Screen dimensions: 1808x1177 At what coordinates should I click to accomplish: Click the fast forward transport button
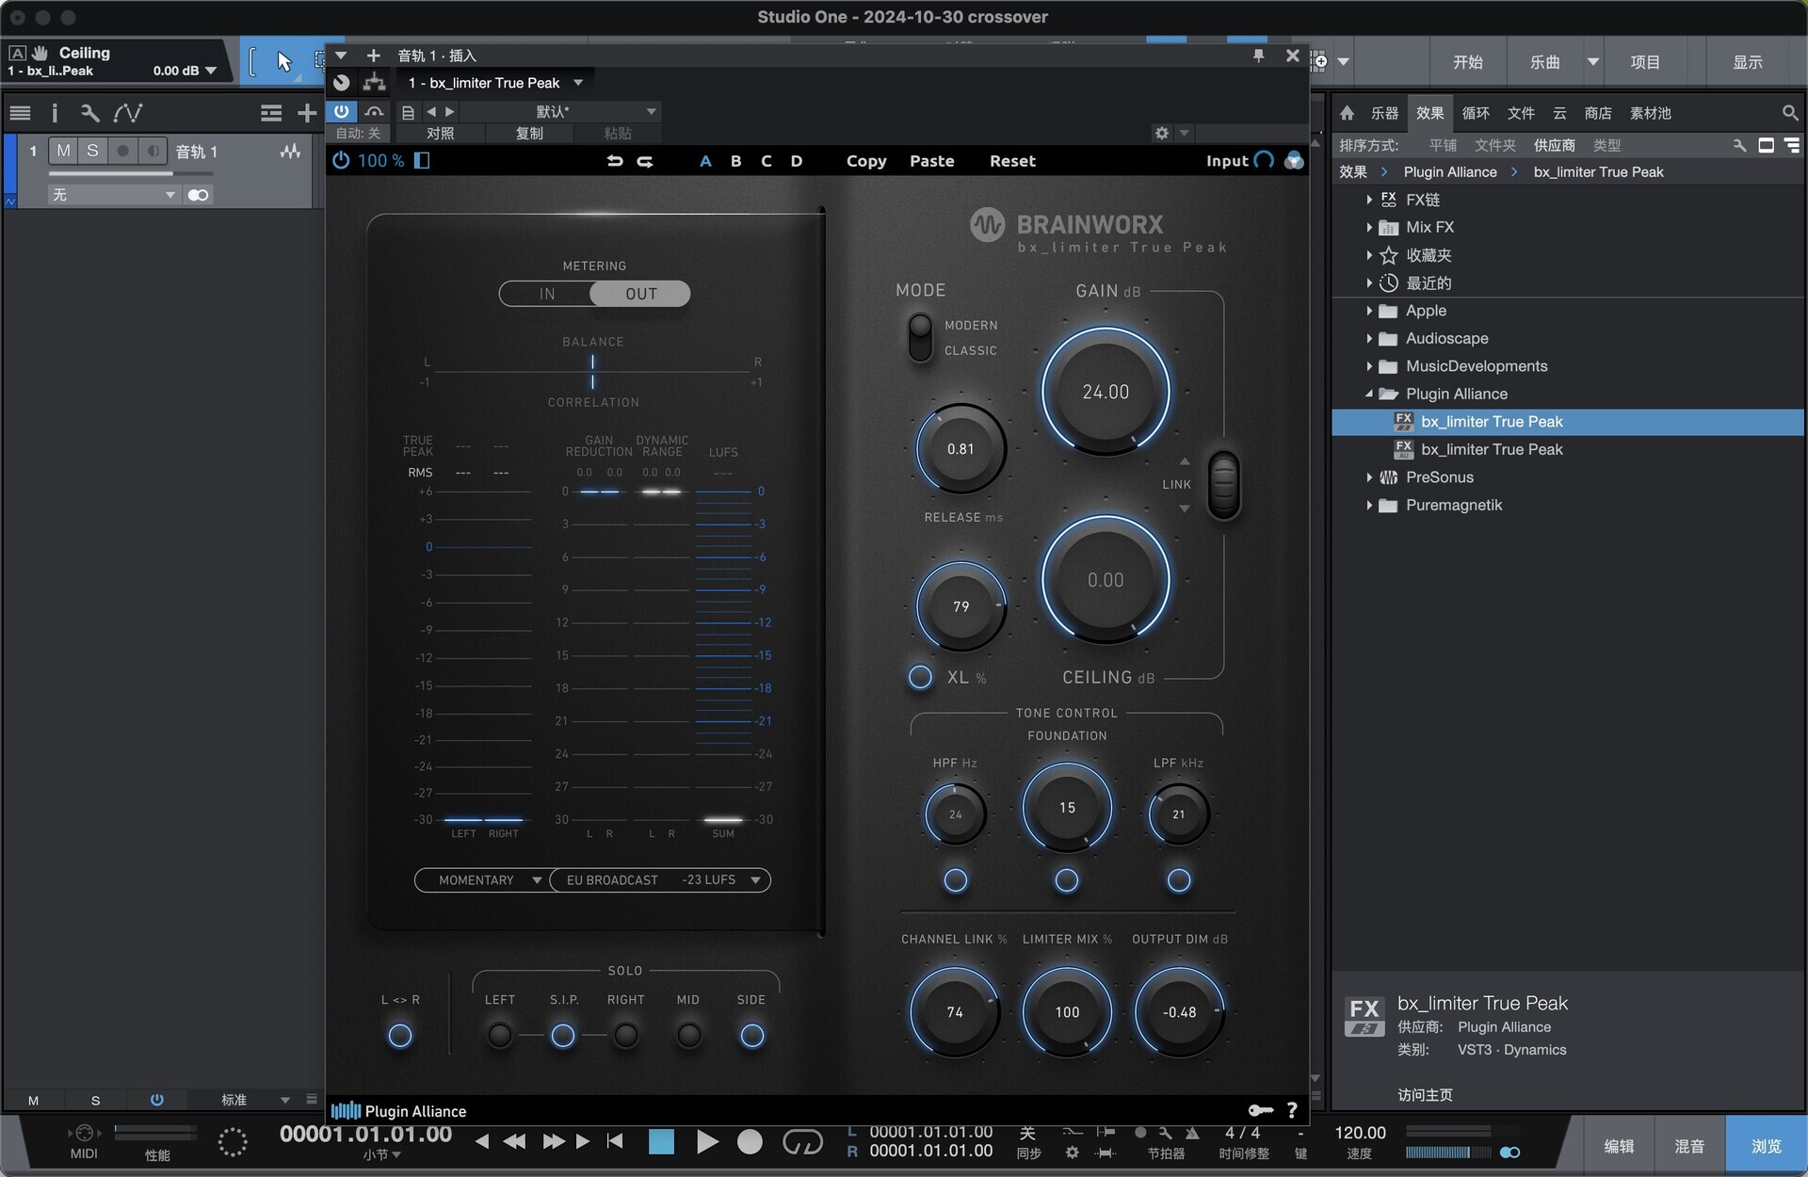(554, 1141)
